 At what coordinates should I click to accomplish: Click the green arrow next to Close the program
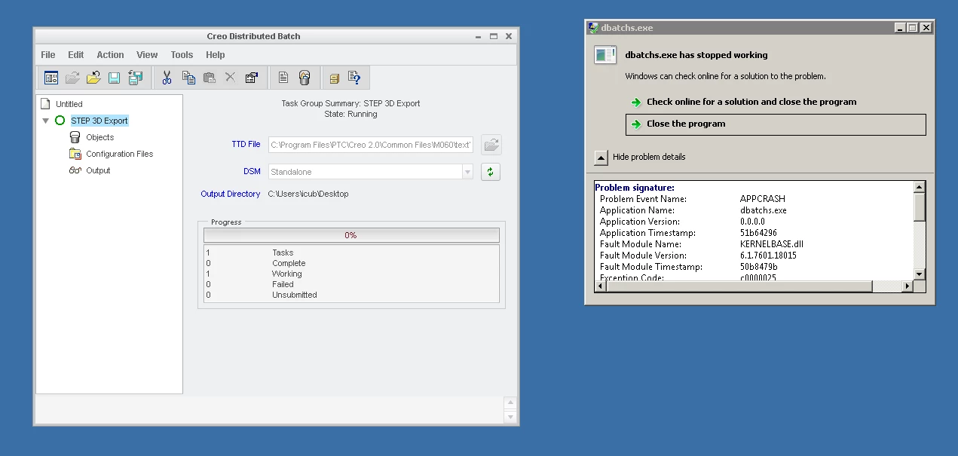(x=636, y=124)
